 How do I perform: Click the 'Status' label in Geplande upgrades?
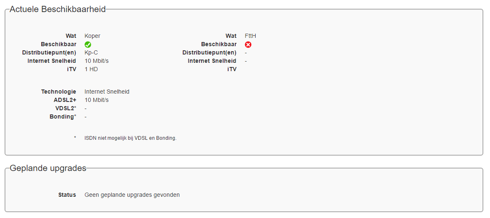tap(67, 195)
